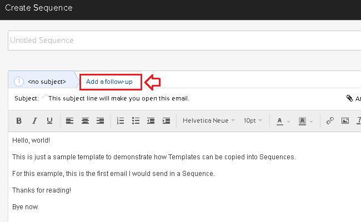This screenshot has height=222, width=361.
Task: Center align the text
Action: (x=85, y=120)
